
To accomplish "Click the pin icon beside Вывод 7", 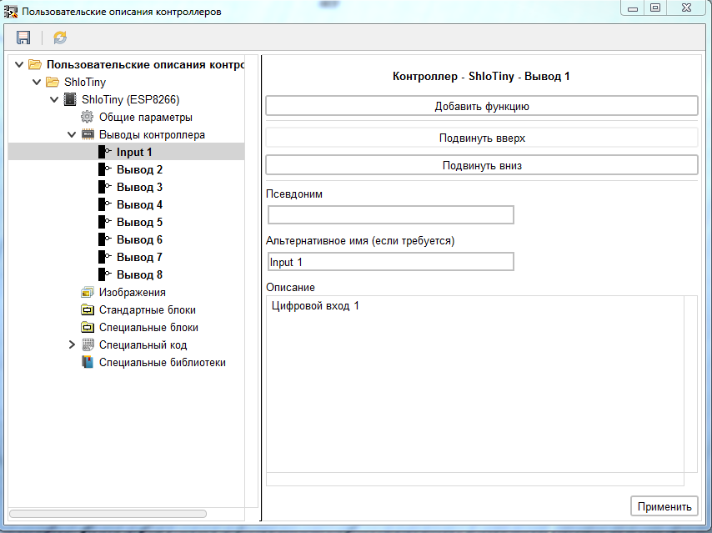I will (x=105, y=257).
